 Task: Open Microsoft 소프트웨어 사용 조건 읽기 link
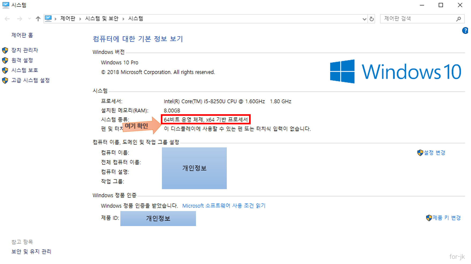[x=224, y=206]
